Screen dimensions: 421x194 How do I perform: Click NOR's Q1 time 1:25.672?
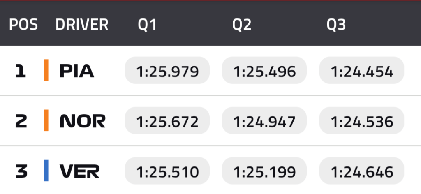(167, 121)
